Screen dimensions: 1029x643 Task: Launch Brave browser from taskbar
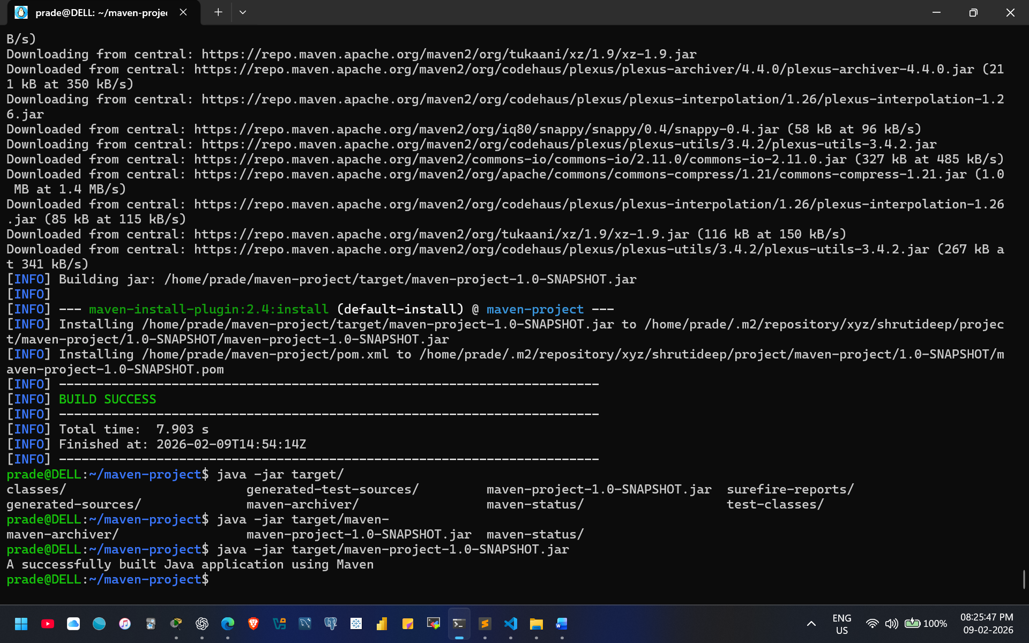point(253,624)
